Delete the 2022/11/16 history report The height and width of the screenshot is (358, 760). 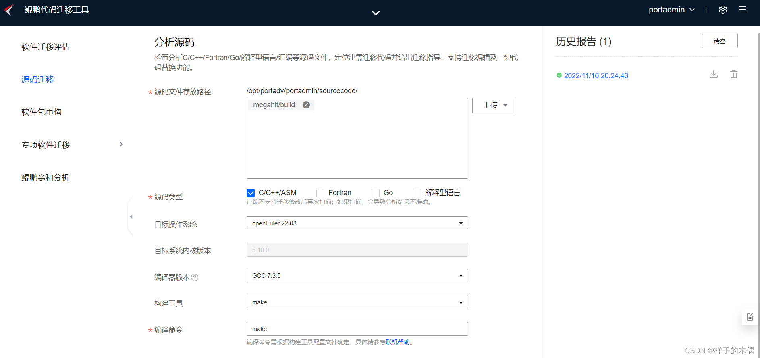(x=734, y=74)
